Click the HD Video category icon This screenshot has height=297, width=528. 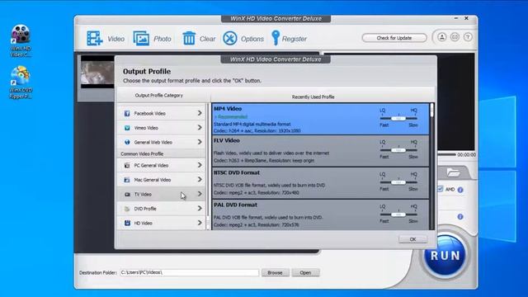(x=127, y=223)
